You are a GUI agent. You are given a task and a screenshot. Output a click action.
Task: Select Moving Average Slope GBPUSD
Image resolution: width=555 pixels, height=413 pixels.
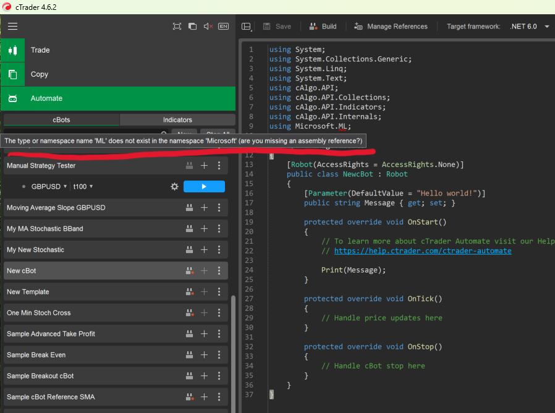click(x=116, y=208)
